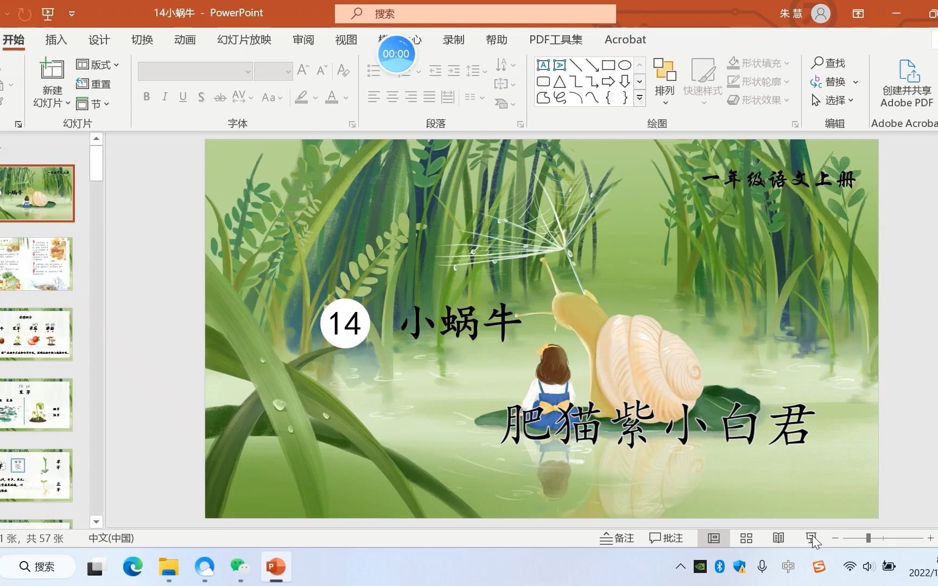Screen dimensions: 938x586
Task: Click the Decrease Font Size icon
Action: click(x=322, y=70)
